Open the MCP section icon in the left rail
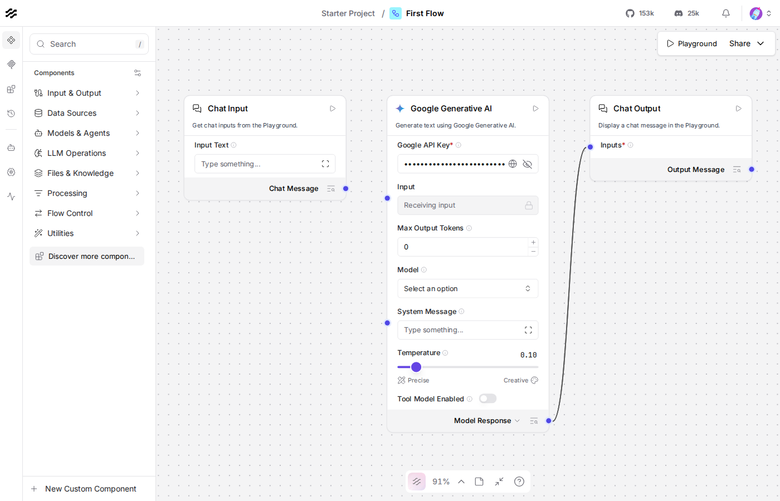Image resolution: width=780 pixels, height=501 pixels. coord(11,65)
